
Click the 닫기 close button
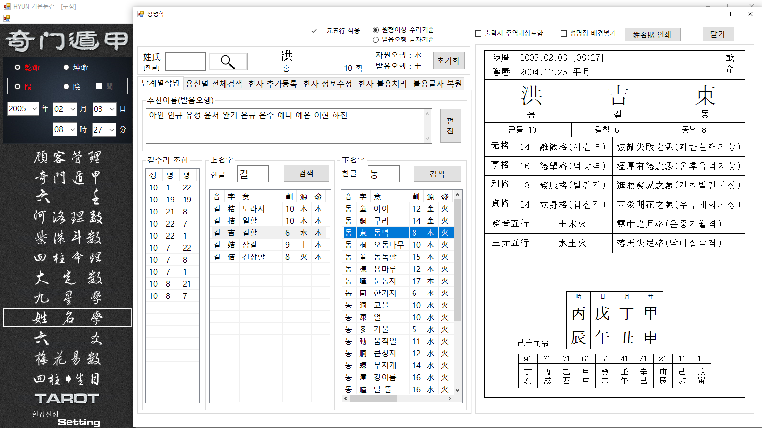point(718,34)
